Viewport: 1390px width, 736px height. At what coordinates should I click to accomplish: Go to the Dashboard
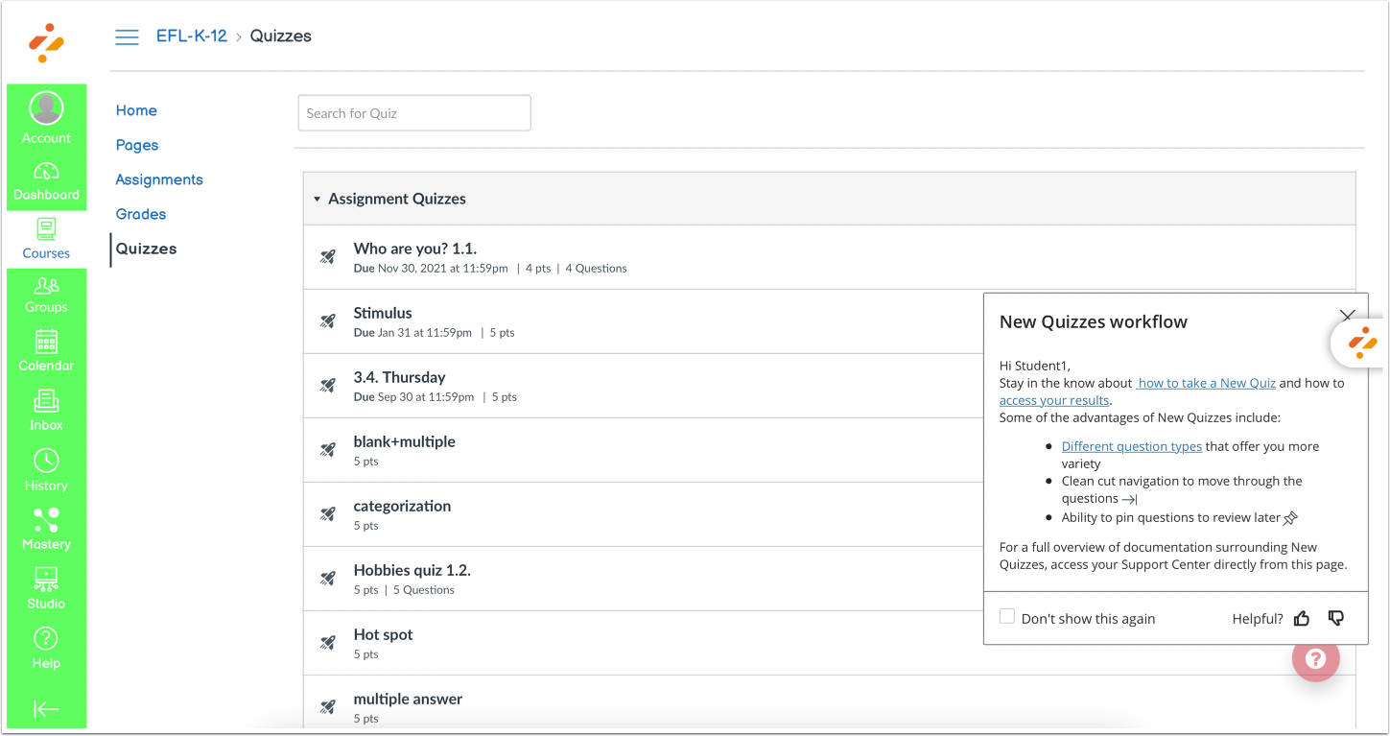[x=46, y=180]
